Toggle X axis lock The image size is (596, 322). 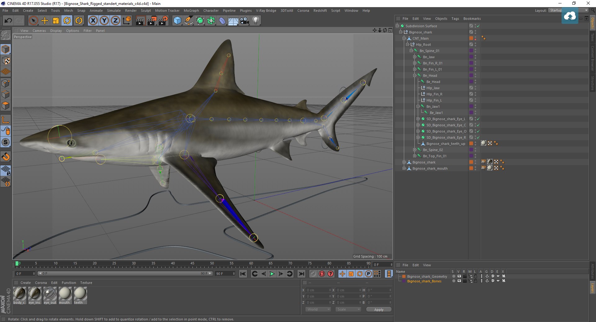(x=93, y=21)
